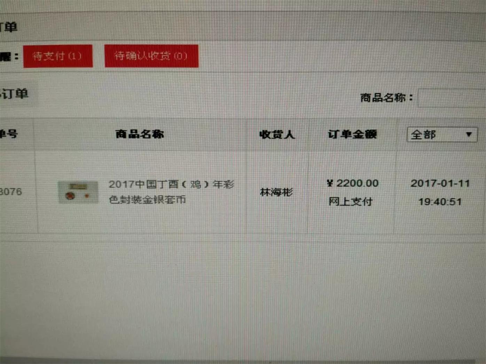Viewport: 486px width, 364px height.
Task: Click the recipient name 林海彬
Action: click(x=276, y=192)
